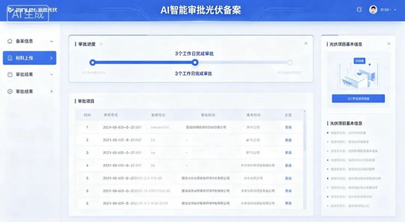Image resolution: width=405 pixels, height=222 pixels.
Task: Click the home icon beside 备案信息
Action: coord(10,41)
